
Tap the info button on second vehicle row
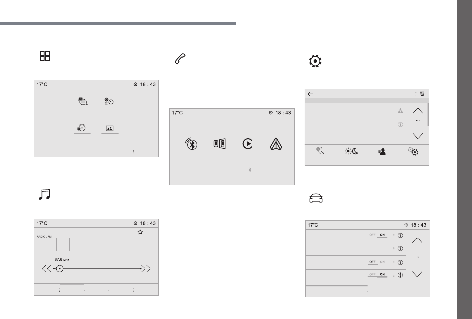pyautogui.click(x=400, y=248)
